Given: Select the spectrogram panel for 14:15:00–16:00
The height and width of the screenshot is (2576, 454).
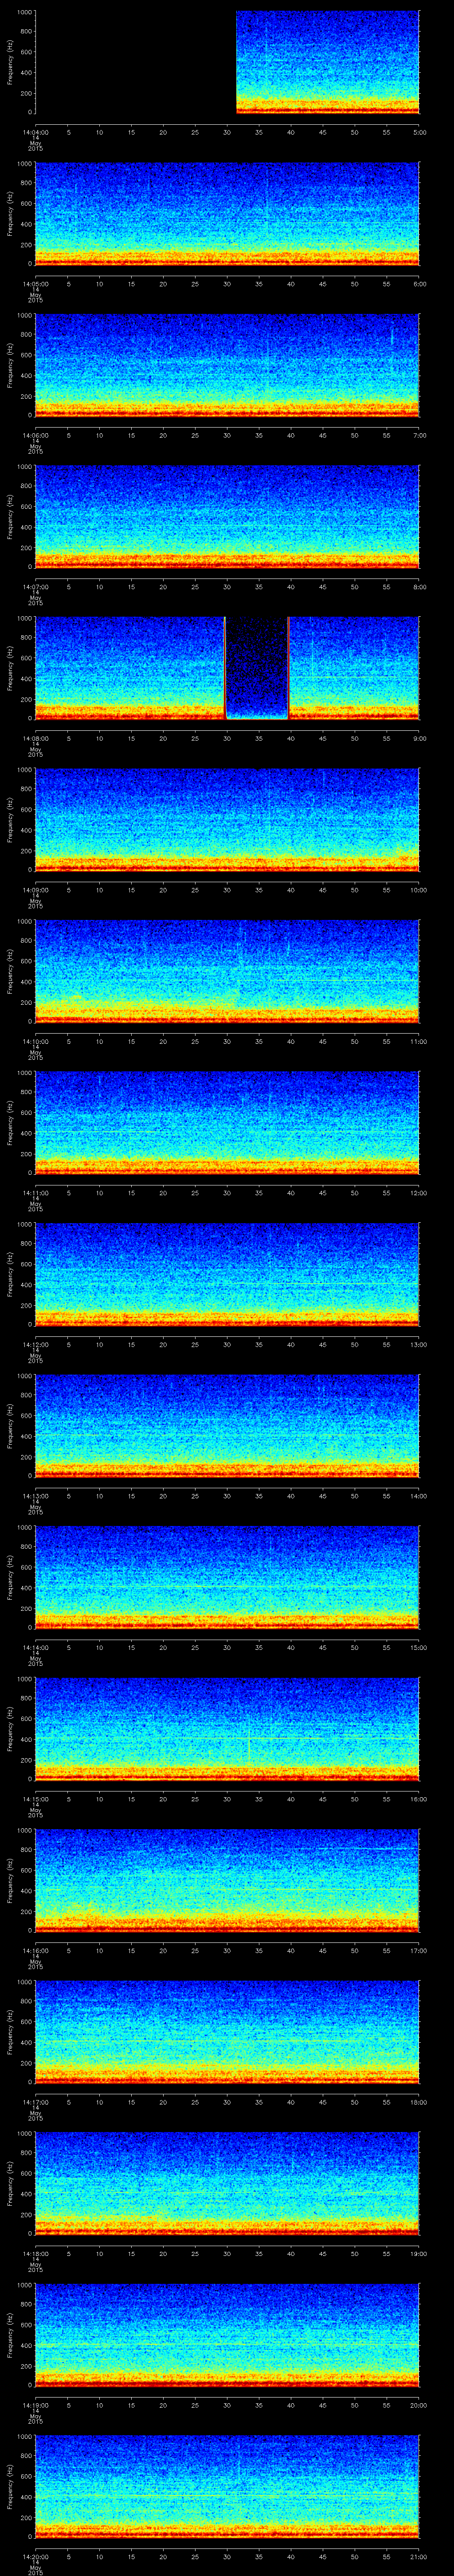Looking at the screenshot, I should pyautogui.click(x=227, y=1729).
